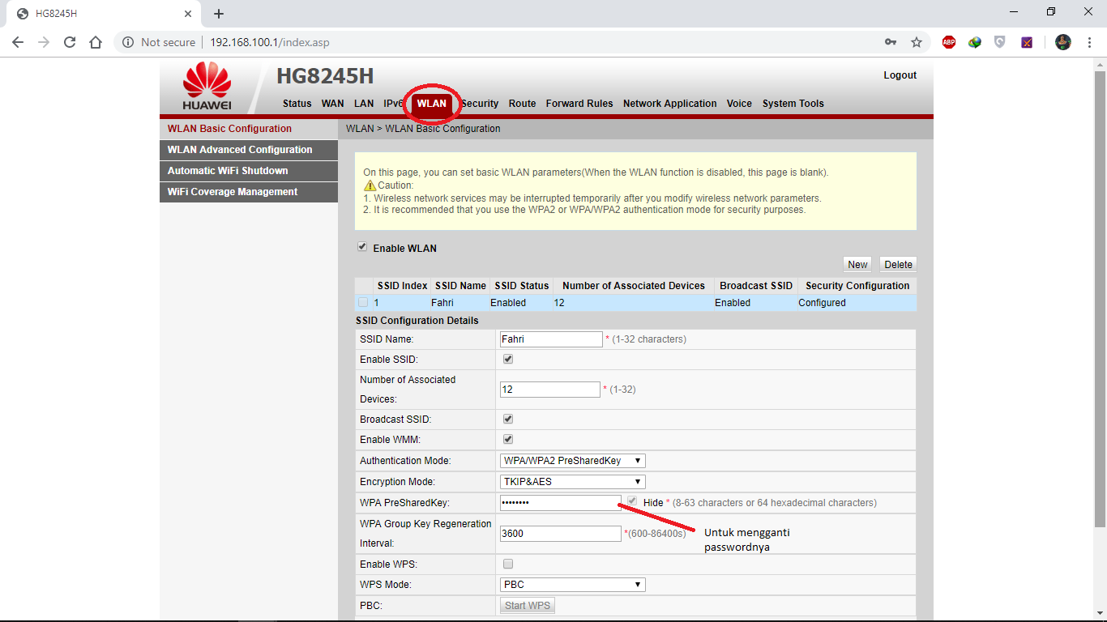Viewport: 1107px width, 622px height.
Task: Open the WPS Mode dropdown
Action: [x=573, y=585]
